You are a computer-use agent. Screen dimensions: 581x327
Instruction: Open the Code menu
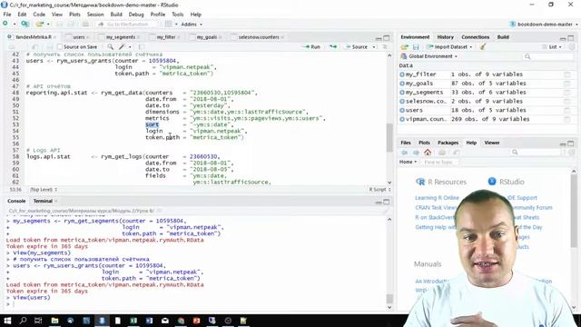tap(39, 15)
